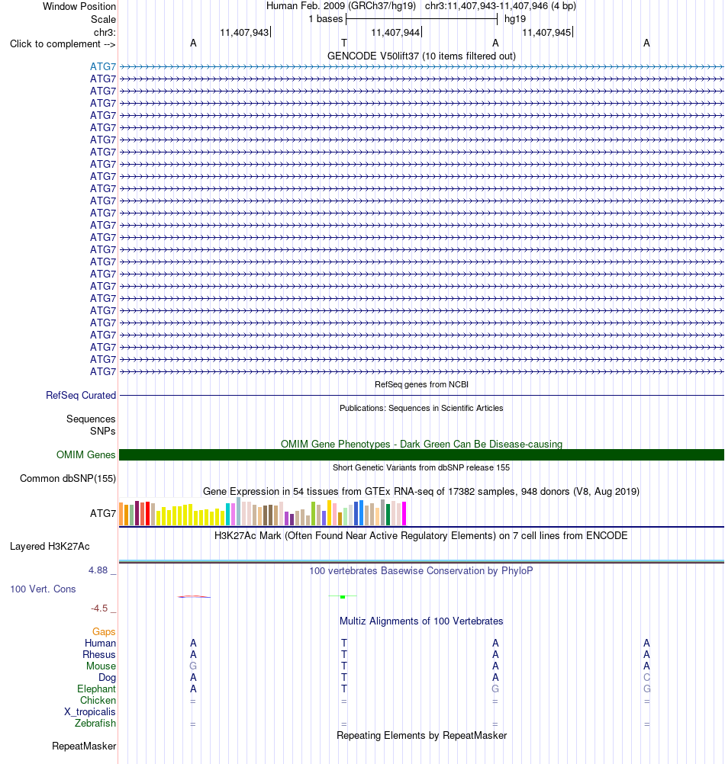Click the T base in the reference sequence row
The height and width of the screenshot is (764, 725).
(343, 43)
